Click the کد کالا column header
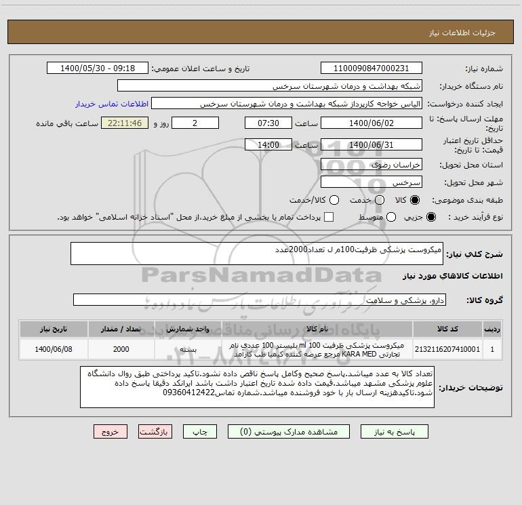522x505 pixels. click(x=447, y=329)
